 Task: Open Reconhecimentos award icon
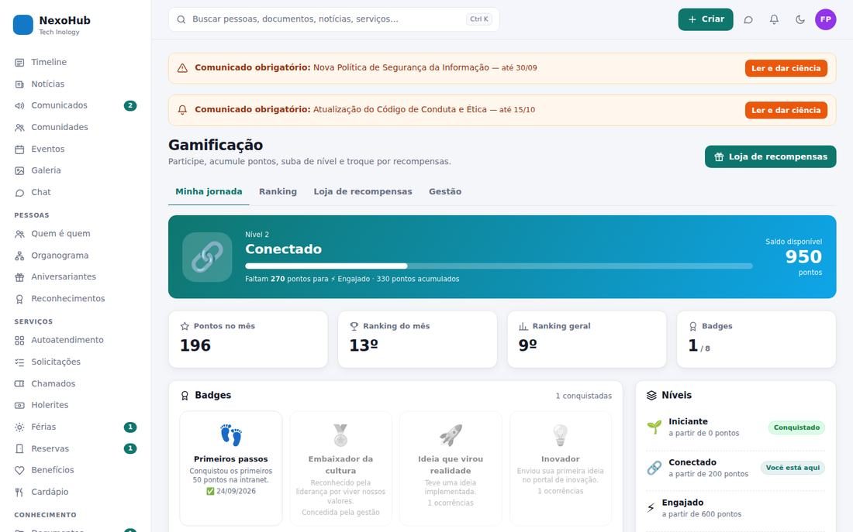tap(19, 299)
